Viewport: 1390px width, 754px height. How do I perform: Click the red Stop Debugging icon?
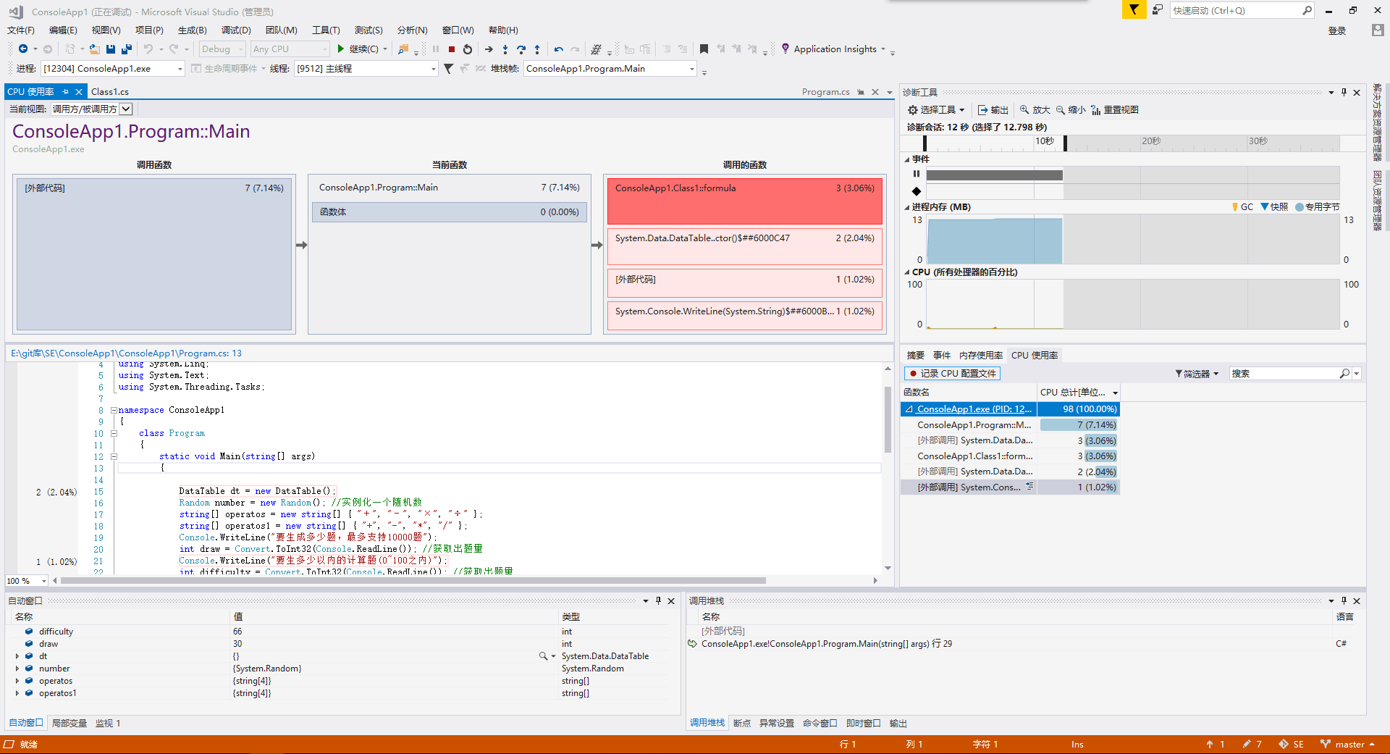[452, 49]
